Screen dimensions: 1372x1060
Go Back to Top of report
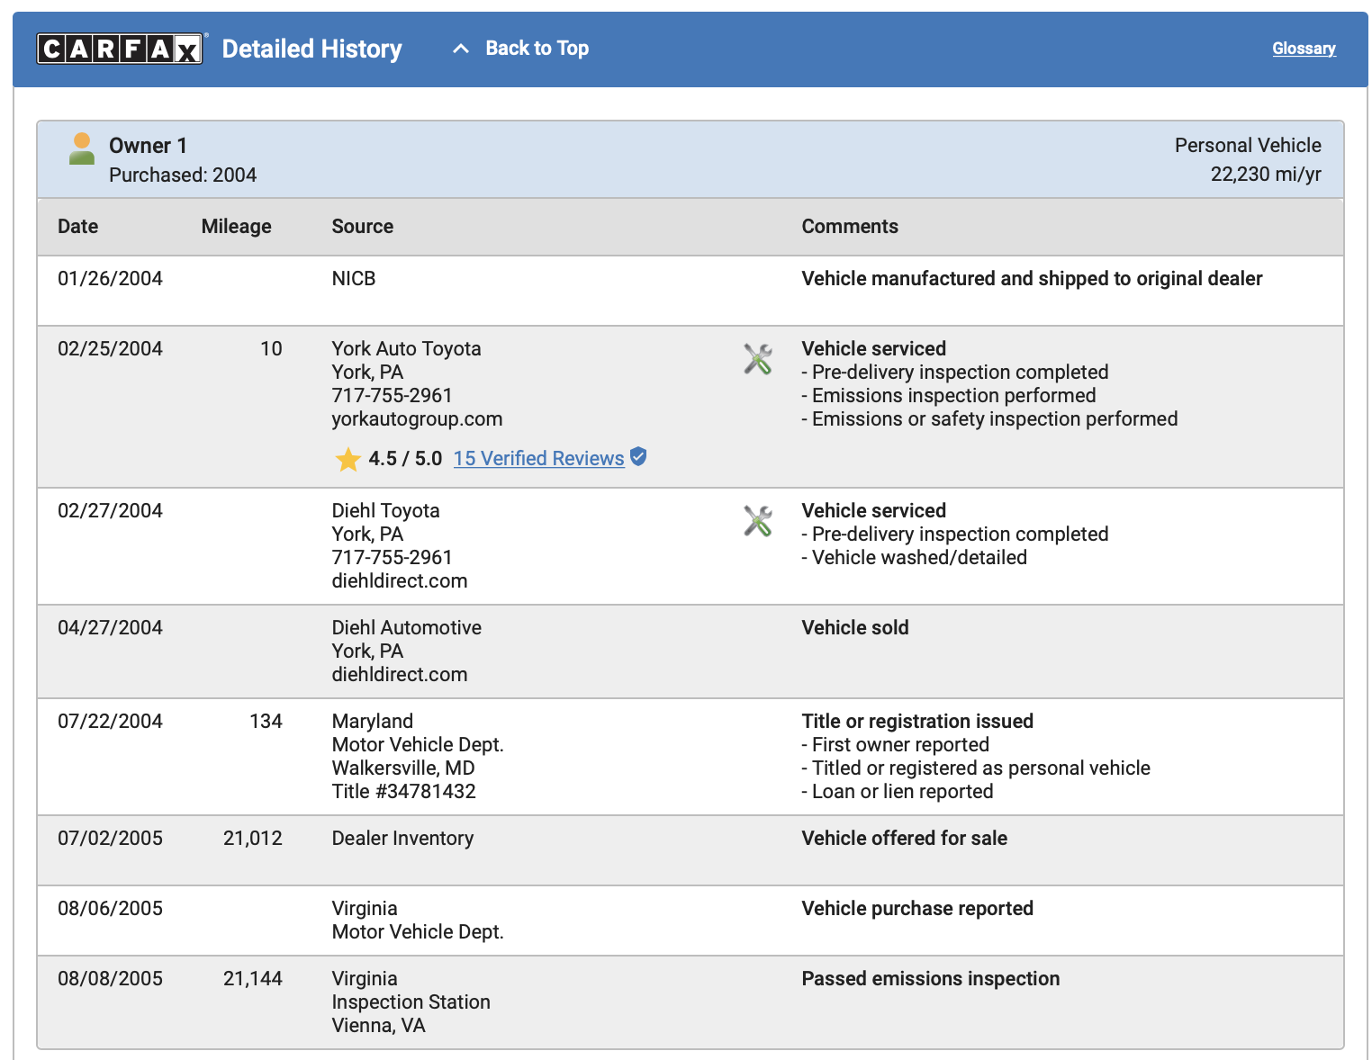pyautogui.click(x=537, y=49)
